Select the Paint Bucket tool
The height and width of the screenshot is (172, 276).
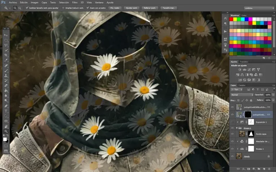coord(6,91)
